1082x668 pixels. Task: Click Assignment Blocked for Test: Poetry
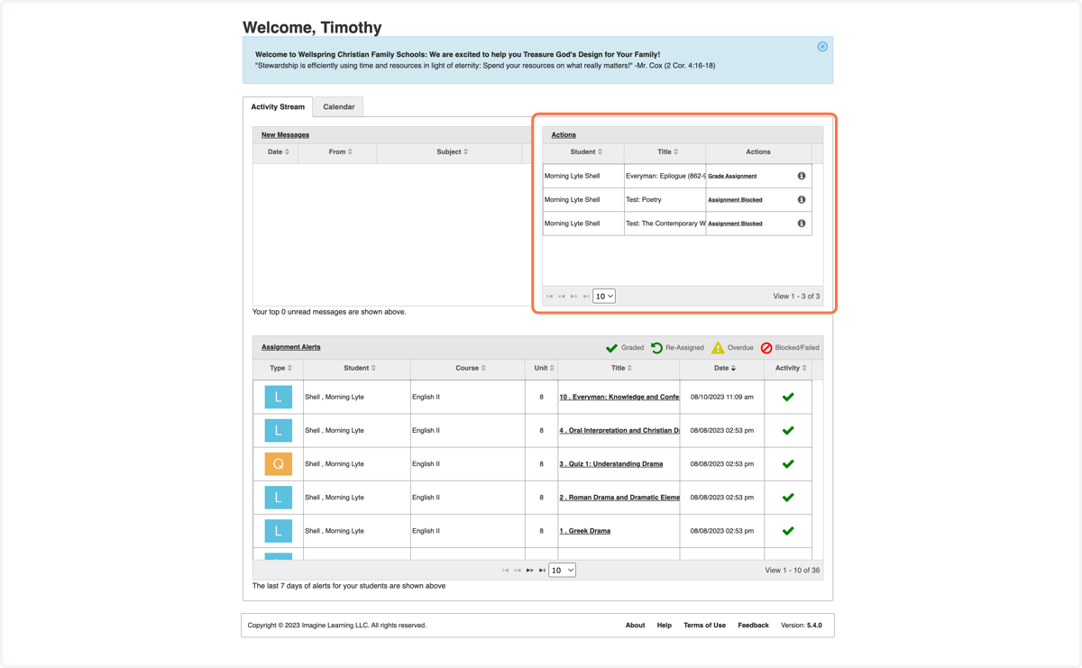click(735, 200)
